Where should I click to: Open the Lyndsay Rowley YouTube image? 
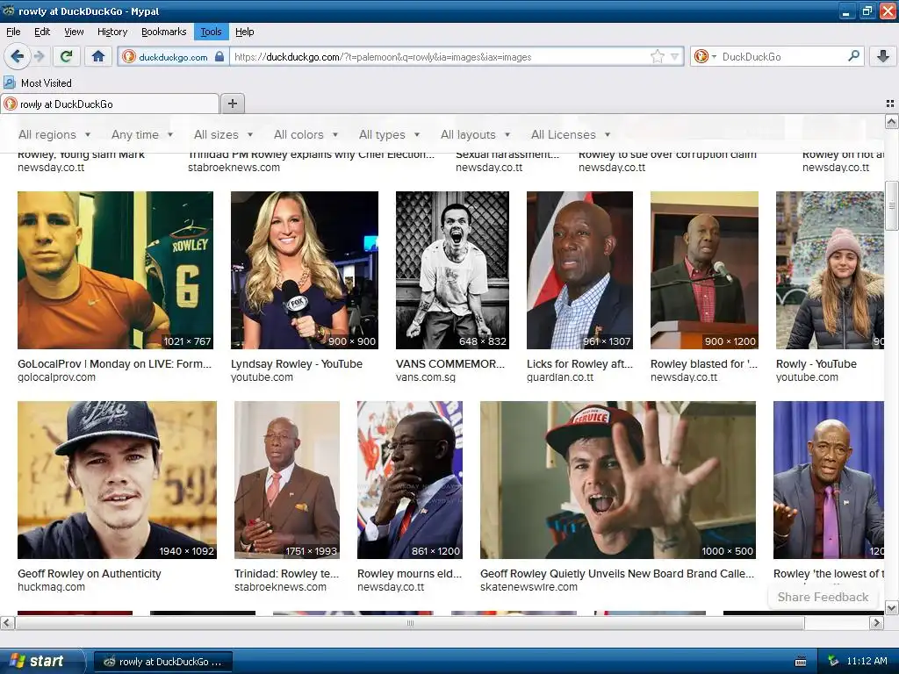[305, 270]
